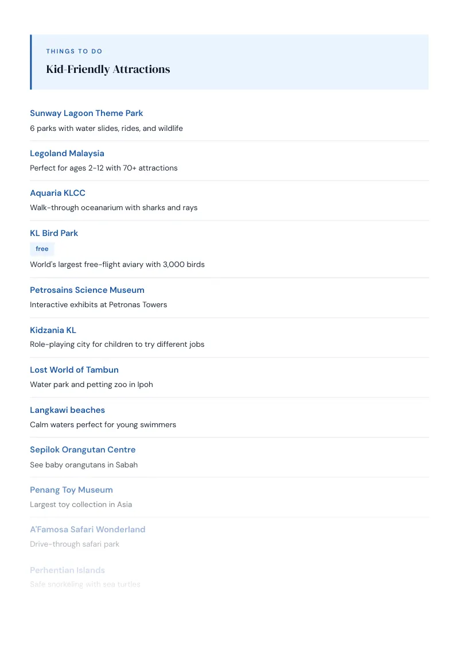Image resolution: width=459 pixels, height=650 pixels.
Task: Click 'Walk-through oceanarium with sharks and rays'
Action: [x=114, y=208]
